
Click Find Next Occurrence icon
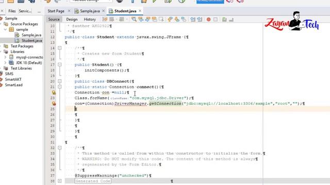tap(147, 20)
